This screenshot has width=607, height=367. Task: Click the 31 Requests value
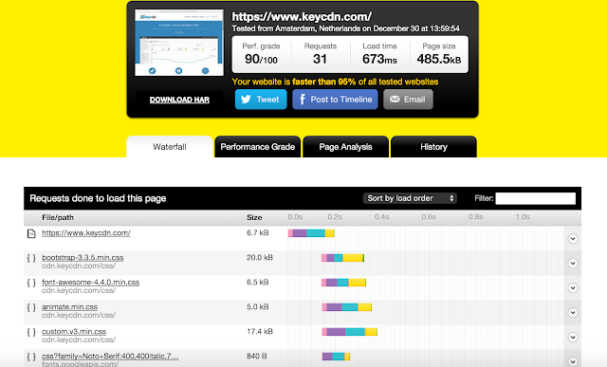click(x=321, y=59)
